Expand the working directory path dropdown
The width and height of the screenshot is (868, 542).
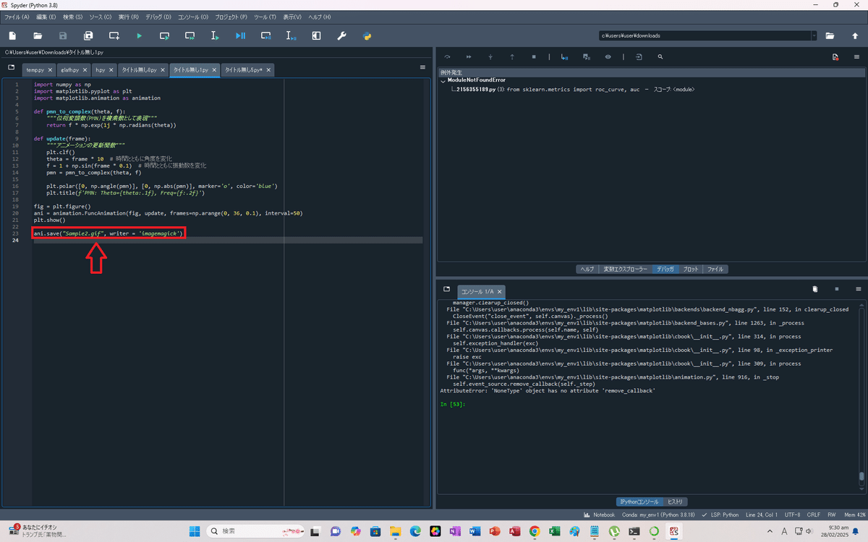(x=814, y=35)
